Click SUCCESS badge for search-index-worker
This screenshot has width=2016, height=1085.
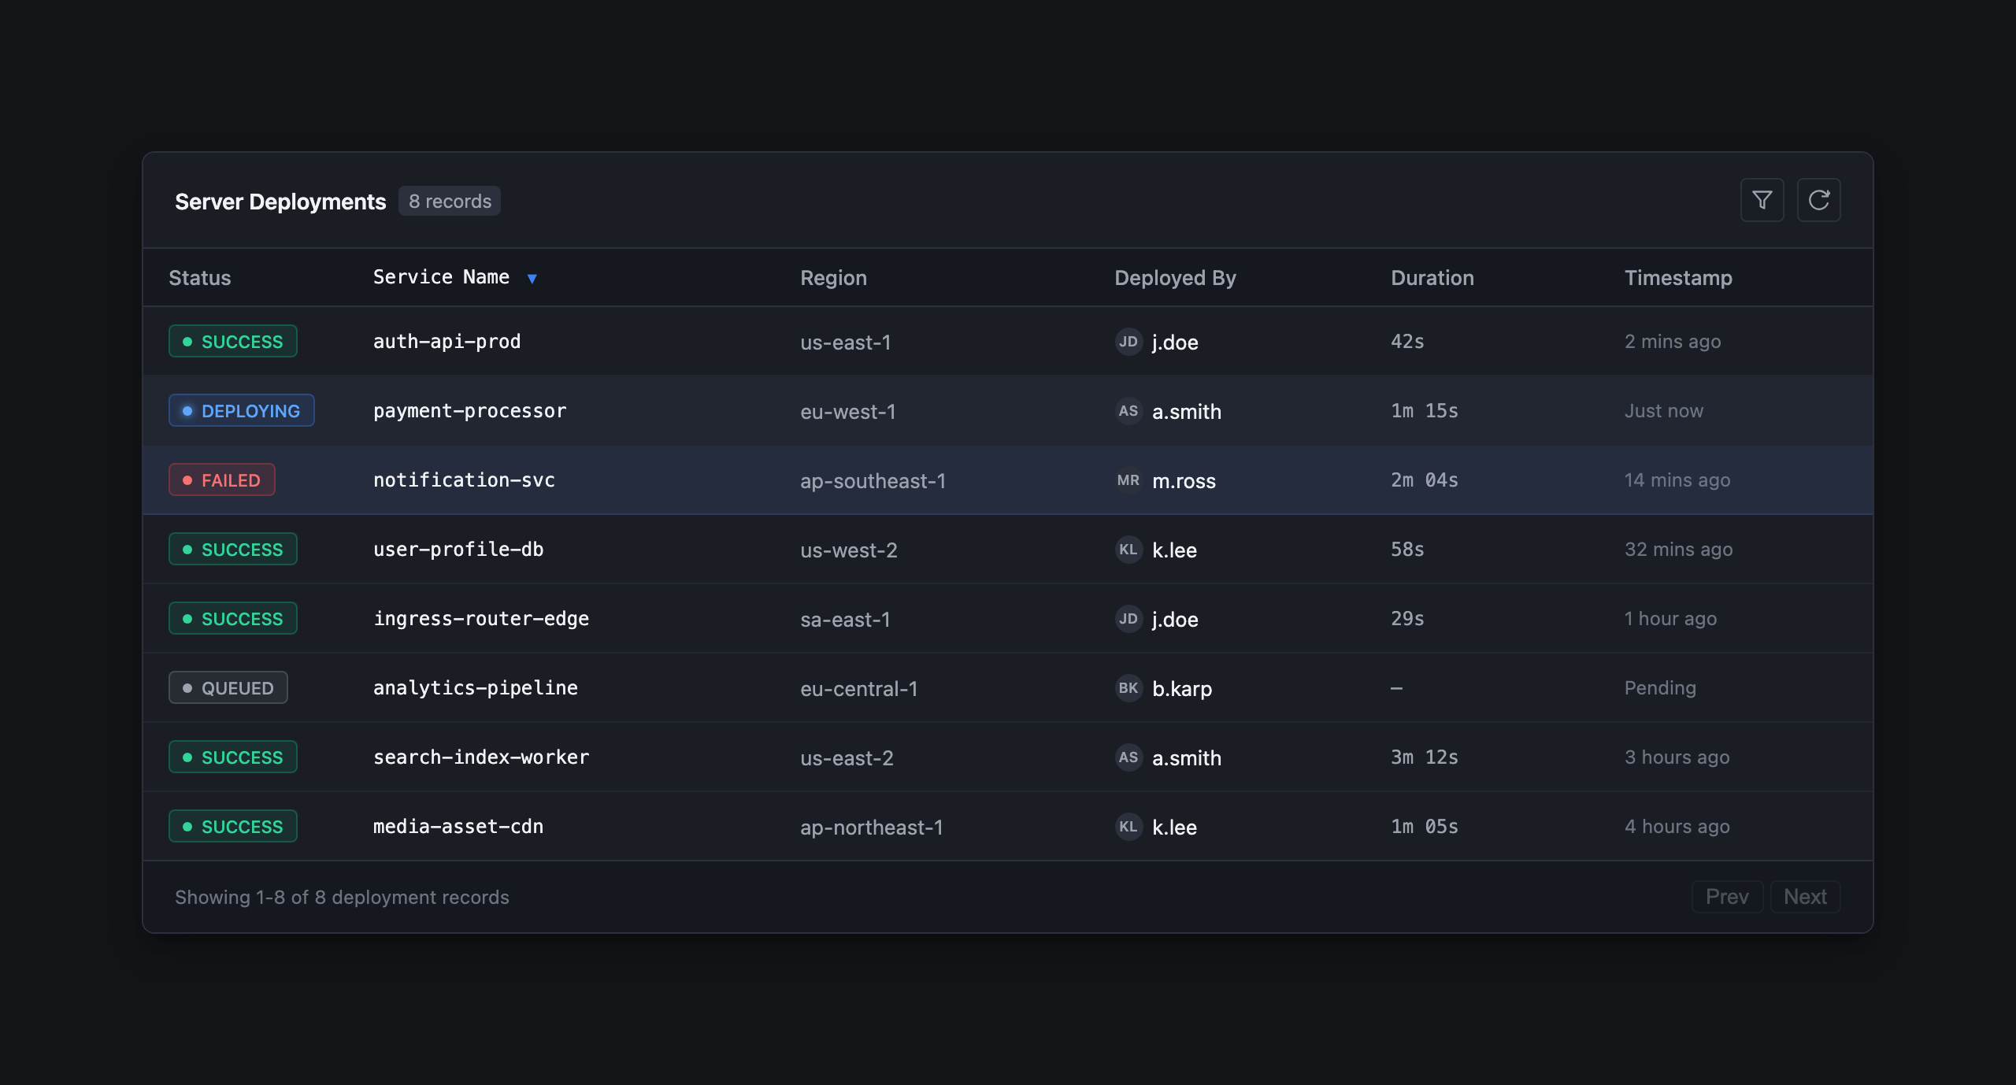coord(233,757)
